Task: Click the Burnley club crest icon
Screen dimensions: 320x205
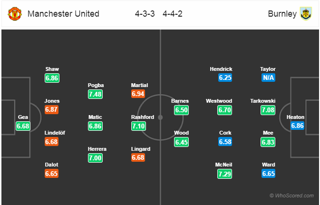Action: (x=306, y=14)
